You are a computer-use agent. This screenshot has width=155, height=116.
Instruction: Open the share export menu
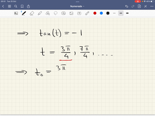(28, 6)
